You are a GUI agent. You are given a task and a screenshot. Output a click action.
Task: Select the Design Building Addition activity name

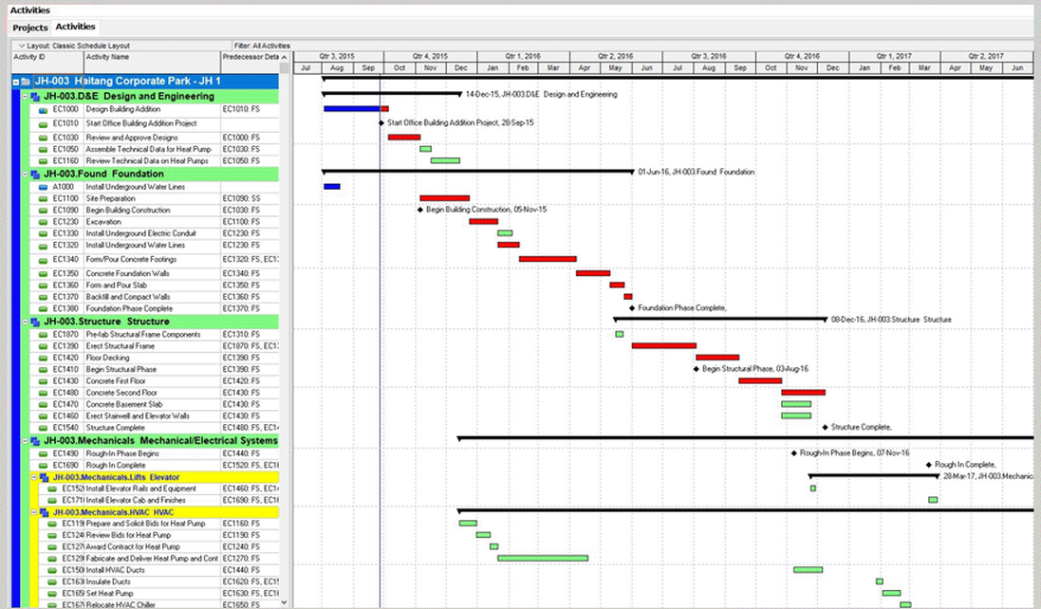122,109
